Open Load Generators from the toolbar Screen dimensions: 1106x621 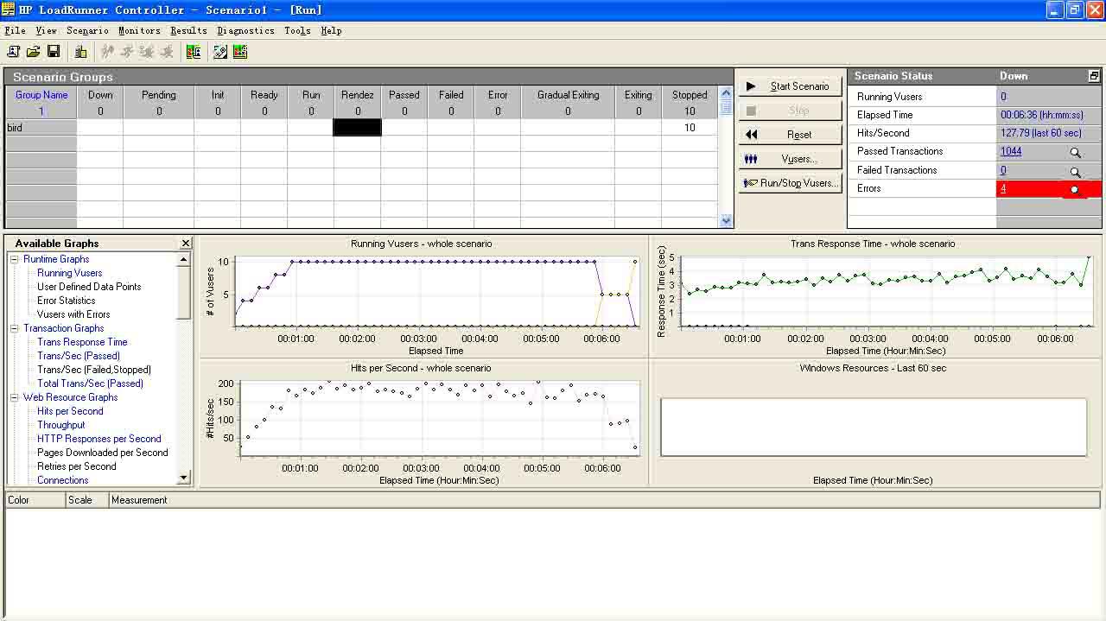[x=81, y=52]
